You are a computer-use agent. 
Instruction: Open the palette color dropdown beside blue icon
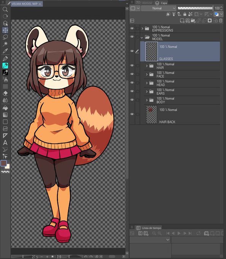click(221, 14)
